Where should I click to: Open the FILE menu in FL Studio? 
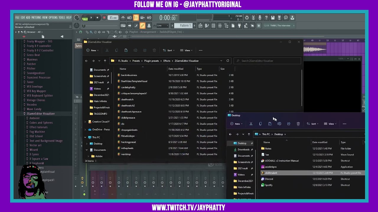click(x=17, y=18)
